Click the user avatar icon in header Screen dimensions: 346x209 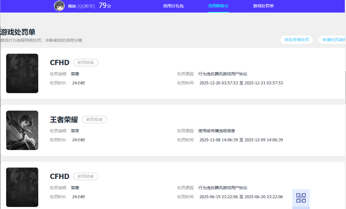pyautogui.click(x=59, y=6)
